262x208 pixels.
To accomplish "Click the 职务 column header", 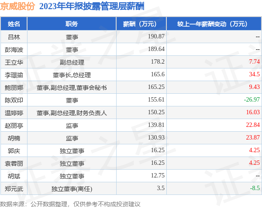I will 72,24.
